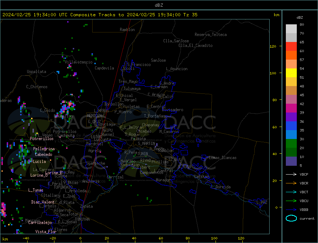Choose the bottom slate-purple swatch above 5
The width and height of the screenshot is (318, 243).
(x=291, y=161)
